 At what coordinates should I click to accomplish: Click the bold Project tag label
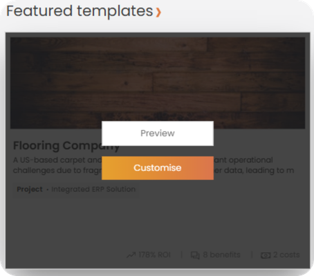point(30,190)
